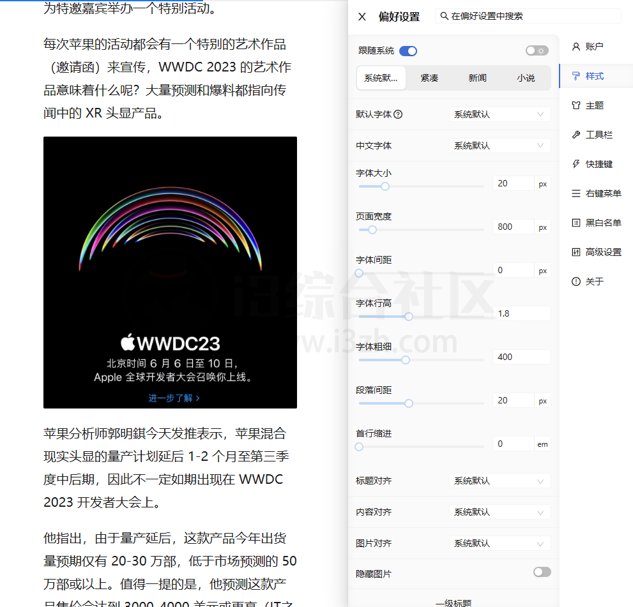
Task: Click the 字体行高 slider handle
Action: (x=409, y=317)
